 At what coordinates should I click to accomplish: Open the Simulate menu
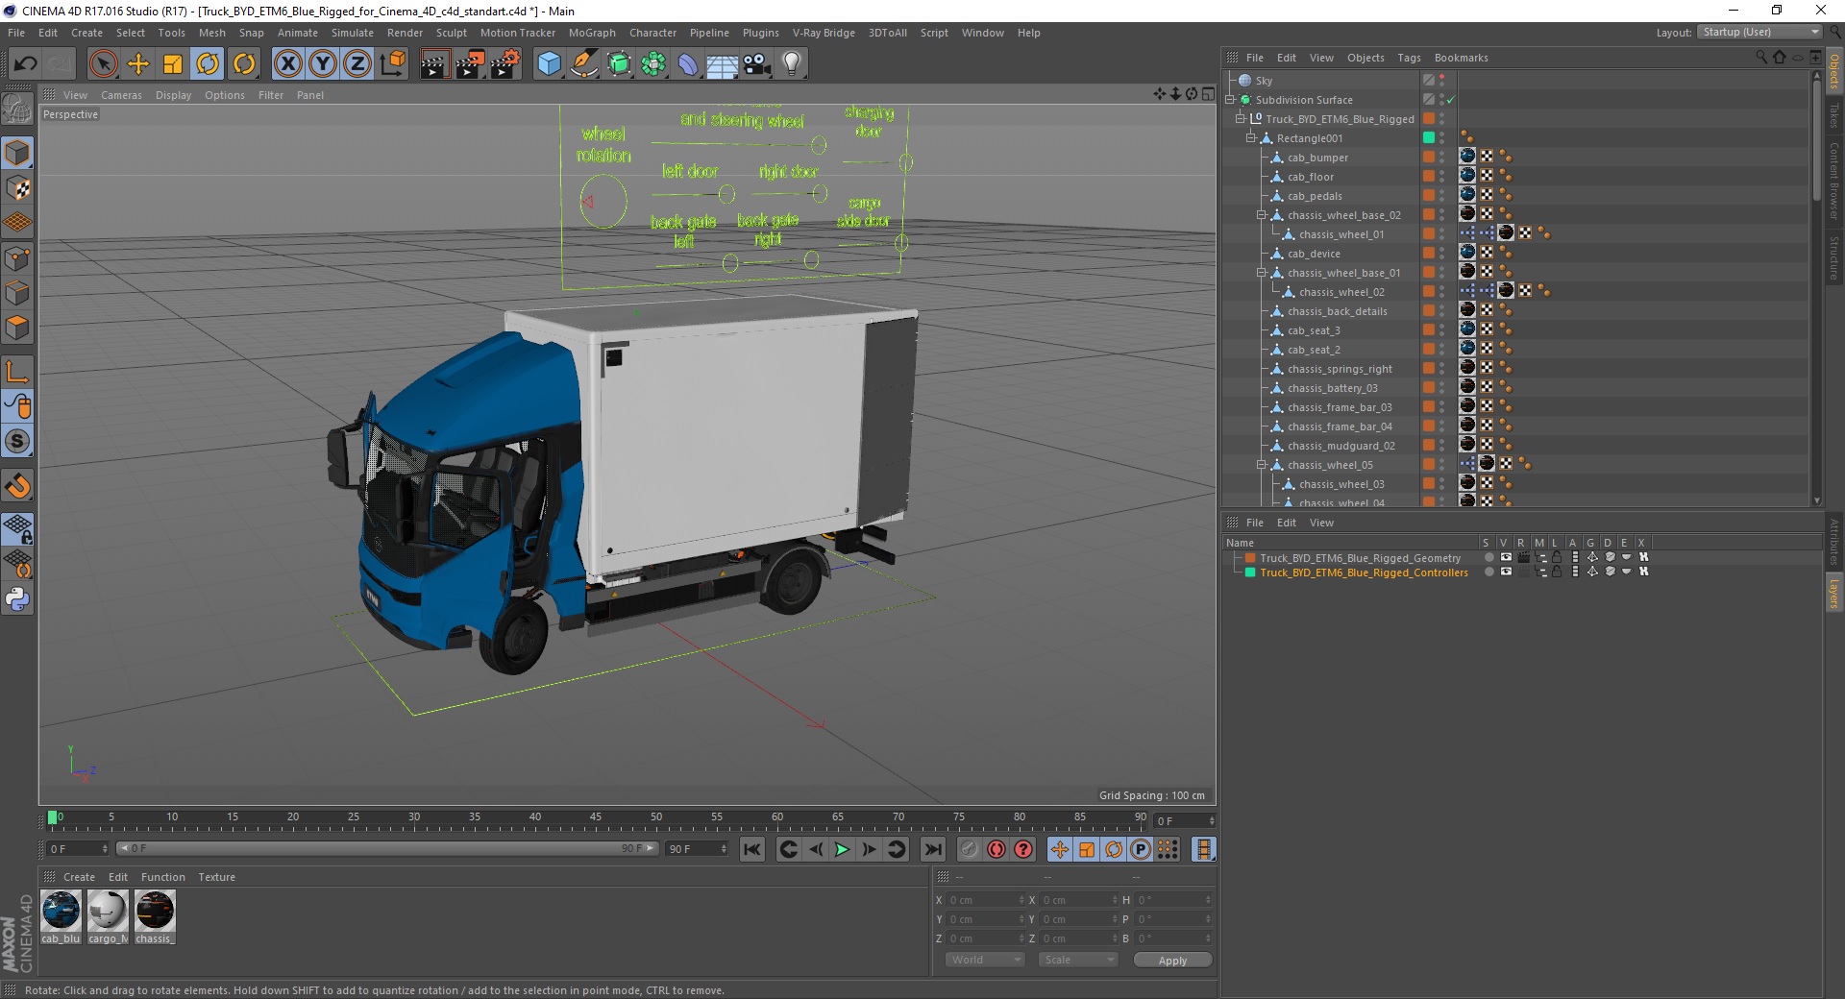[353, 33]
